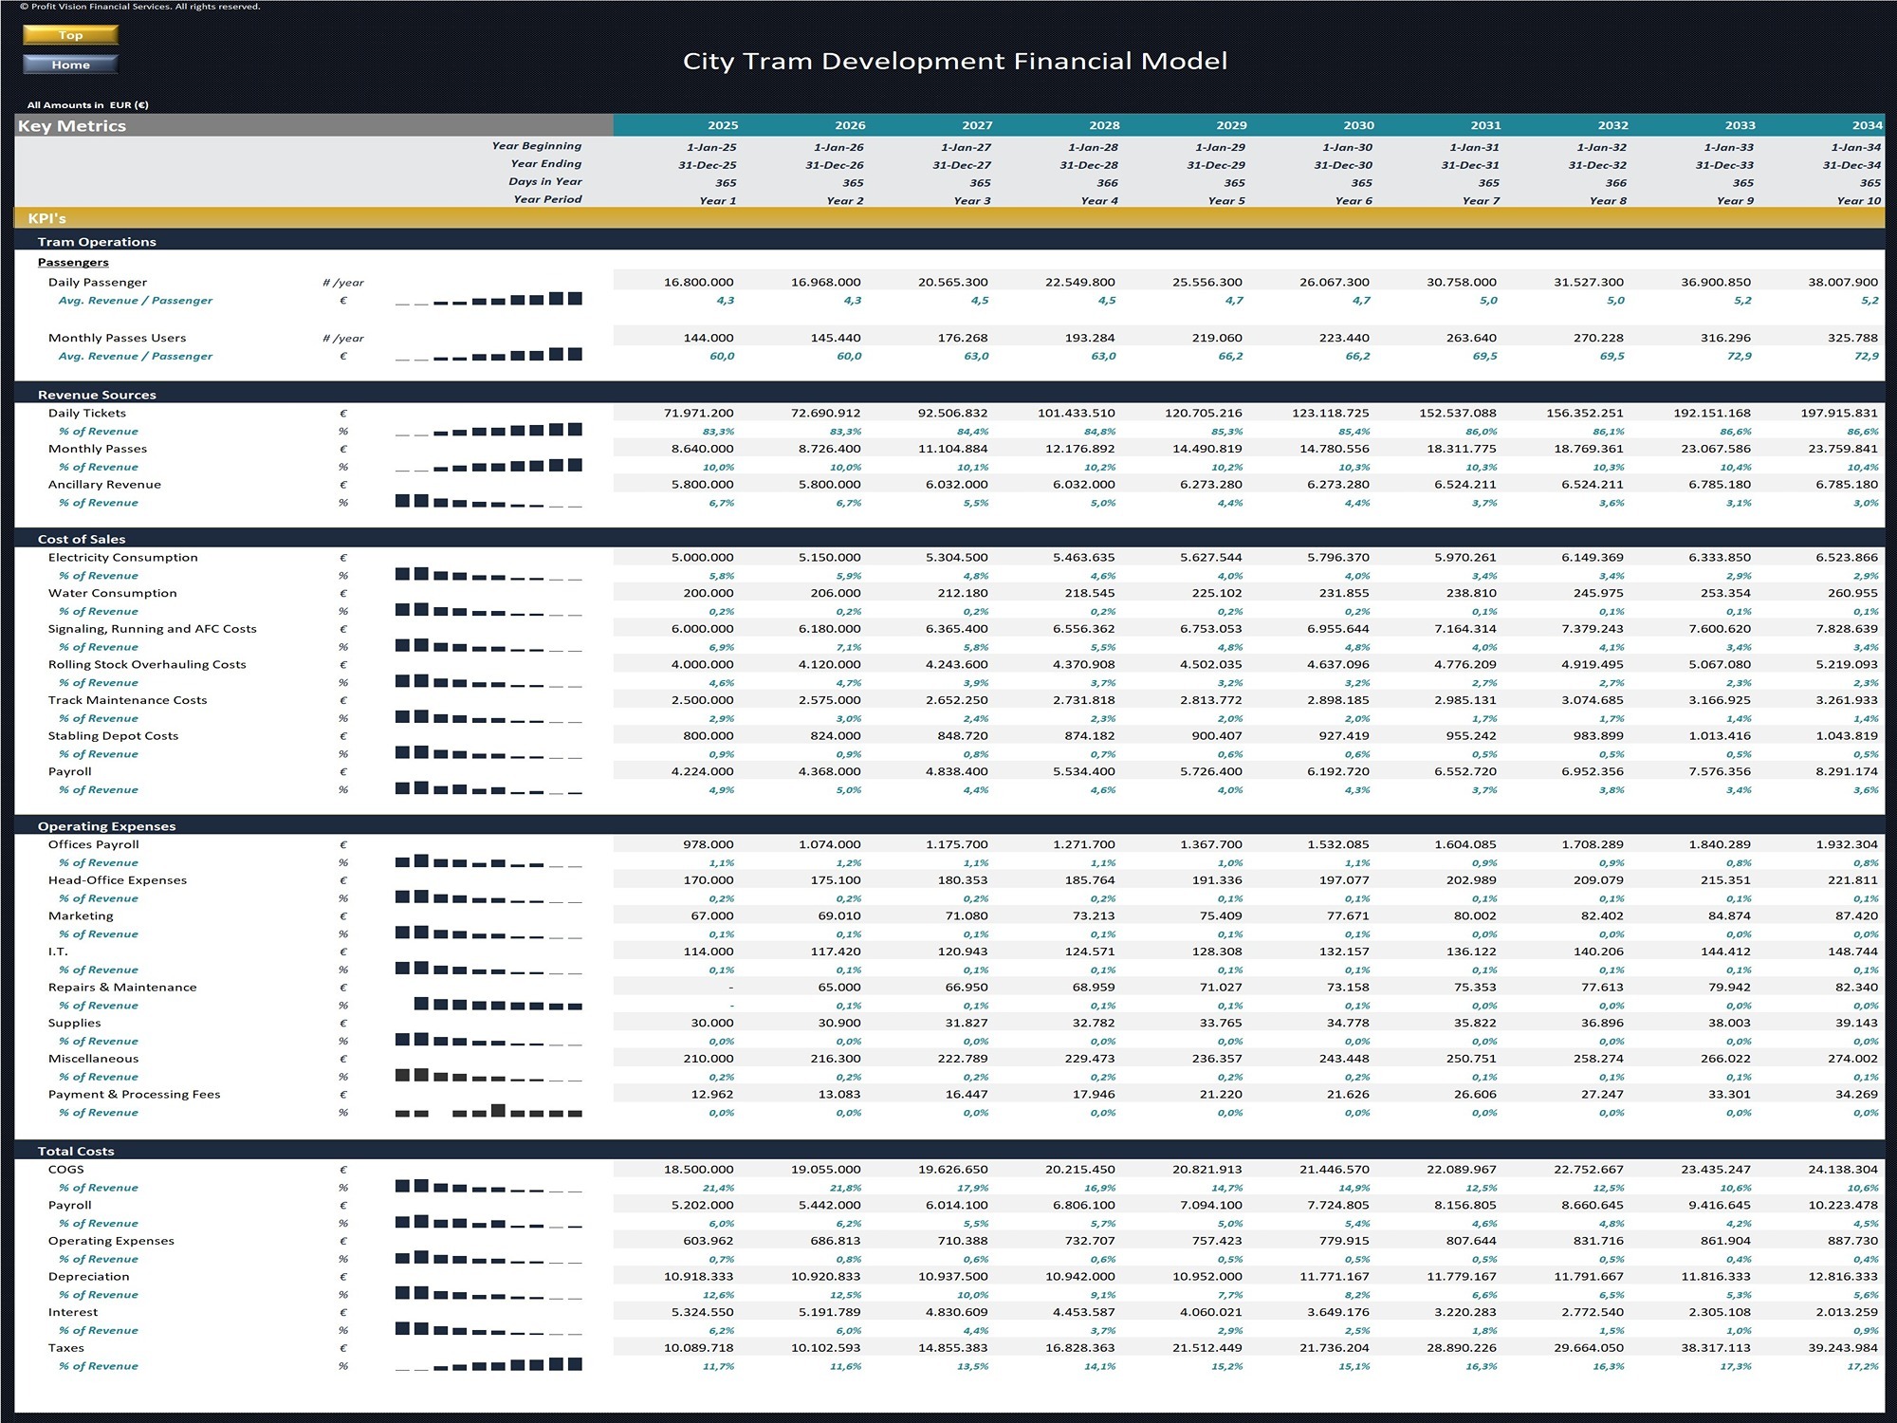Click the Daily Passenger sparkline chart
Viewport: 1897px width, 1423px height.
click(488, 299)
